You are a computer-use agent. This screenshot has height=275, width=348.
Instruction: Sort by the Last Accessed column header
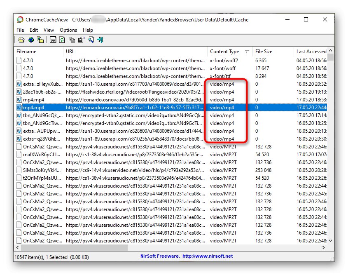point(310,52)
